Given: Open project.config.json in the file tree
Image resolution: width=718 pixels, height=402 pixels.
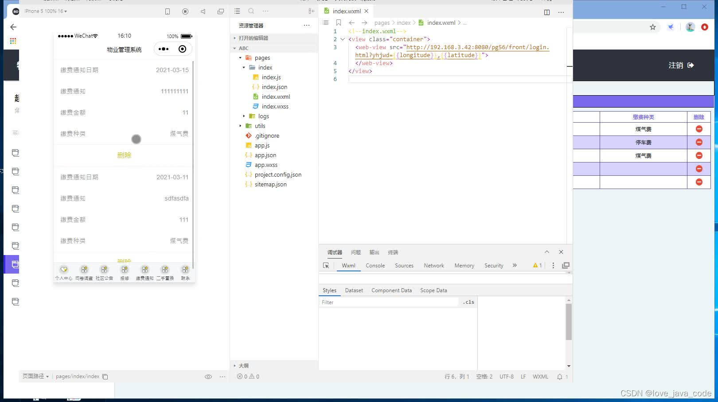Looking at the screenshot, I should pos(278,175).
